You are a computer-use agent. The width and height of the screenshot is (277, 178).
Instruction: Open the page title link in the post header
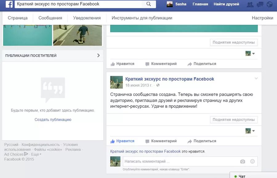170,79
